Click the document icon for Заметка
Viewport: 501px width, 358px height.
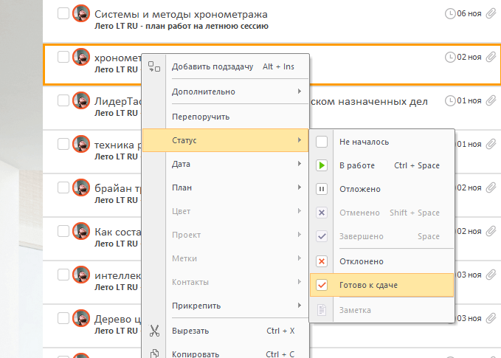(322, 310)
